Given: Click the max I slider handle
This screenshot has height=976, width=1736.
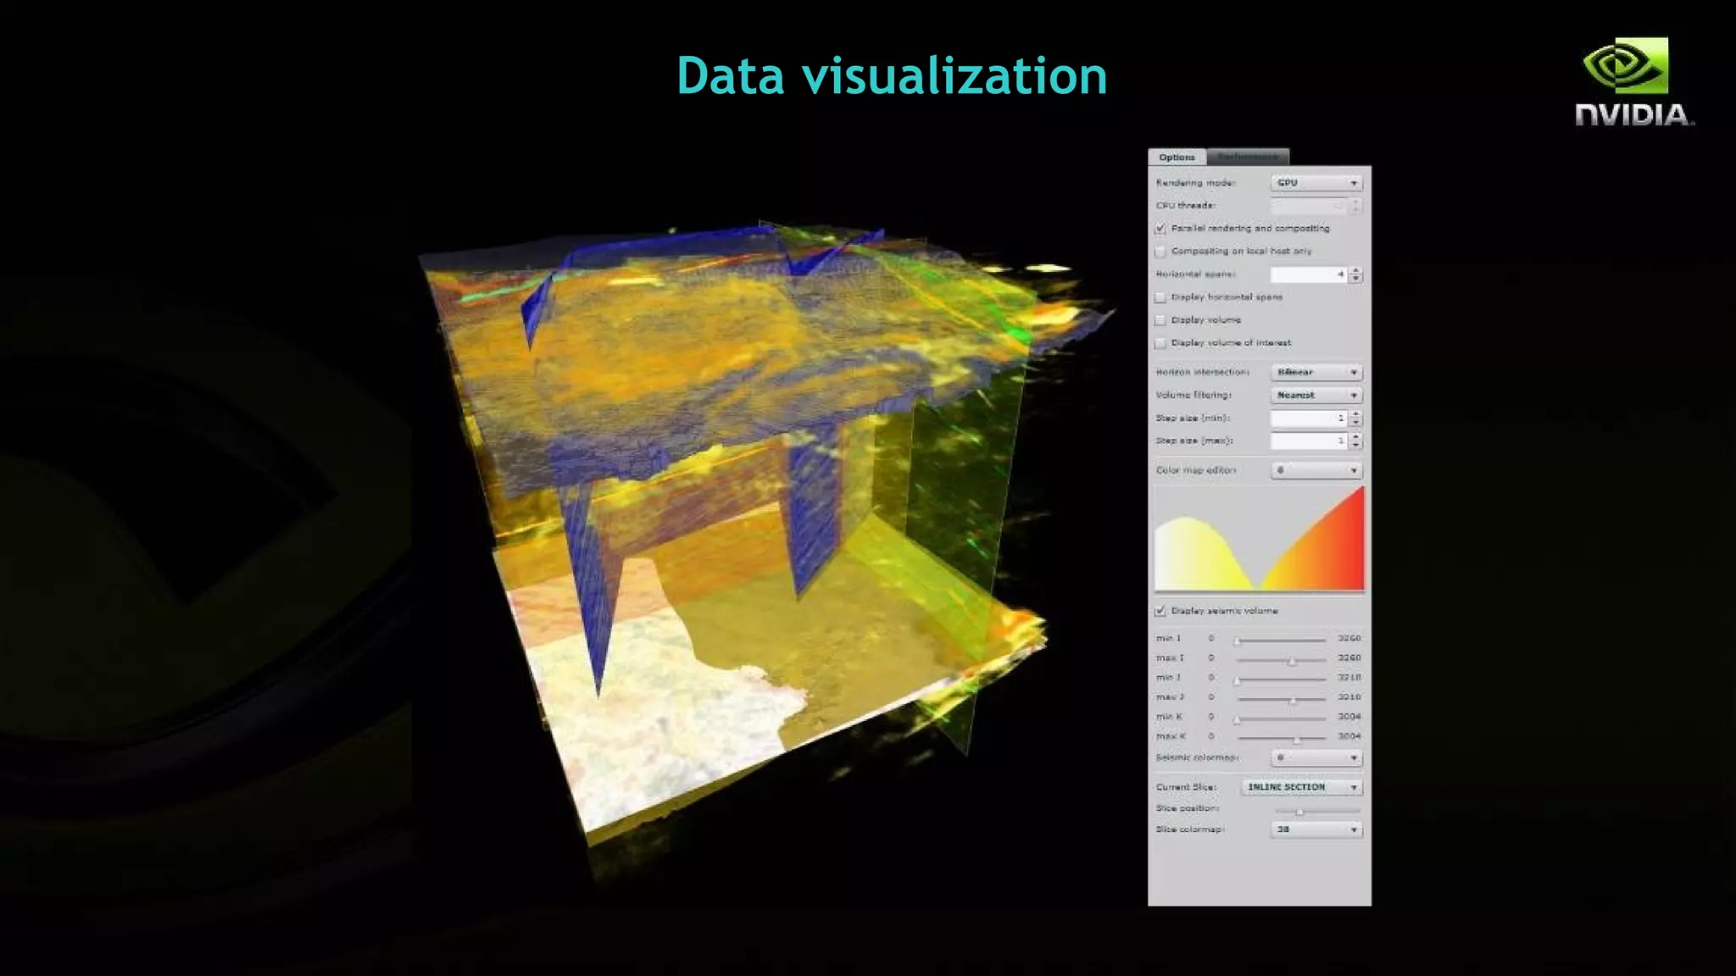Looking at the screenshot, I should pyautogui.click(x=1292, y=660).
